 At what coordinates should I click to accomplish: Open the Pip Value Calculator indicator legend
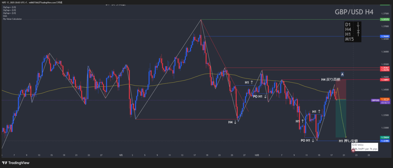point(12,19)
